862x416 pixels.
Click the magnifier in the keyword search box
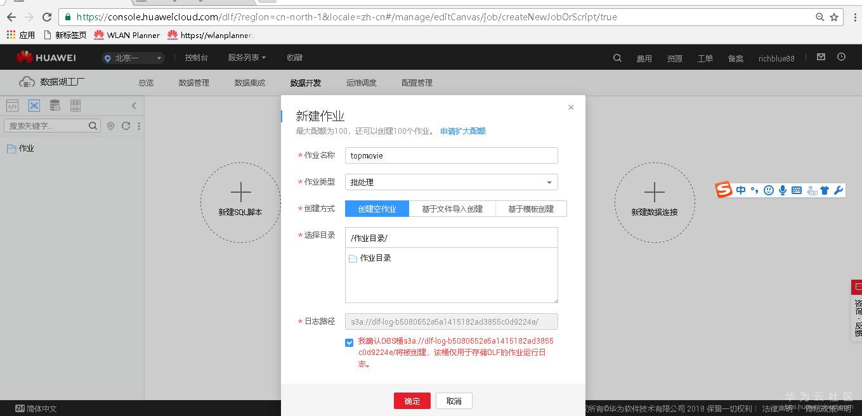93,126
